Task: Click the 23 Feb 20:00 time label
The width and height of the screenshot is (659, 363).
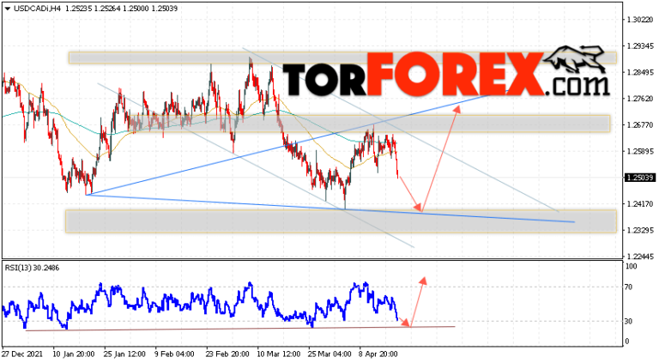Action: click(227, 354)
